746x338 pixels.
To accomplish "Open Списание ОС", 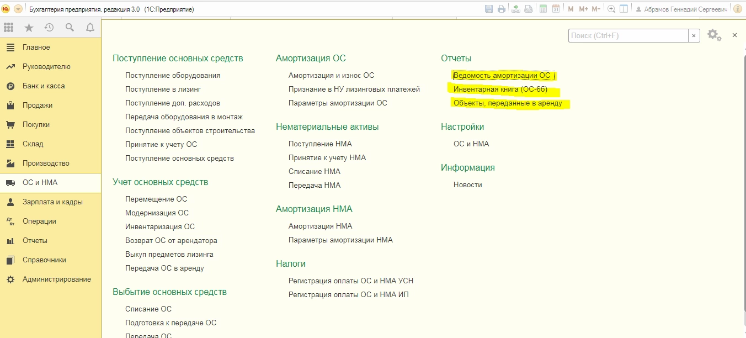I will 148,309.
